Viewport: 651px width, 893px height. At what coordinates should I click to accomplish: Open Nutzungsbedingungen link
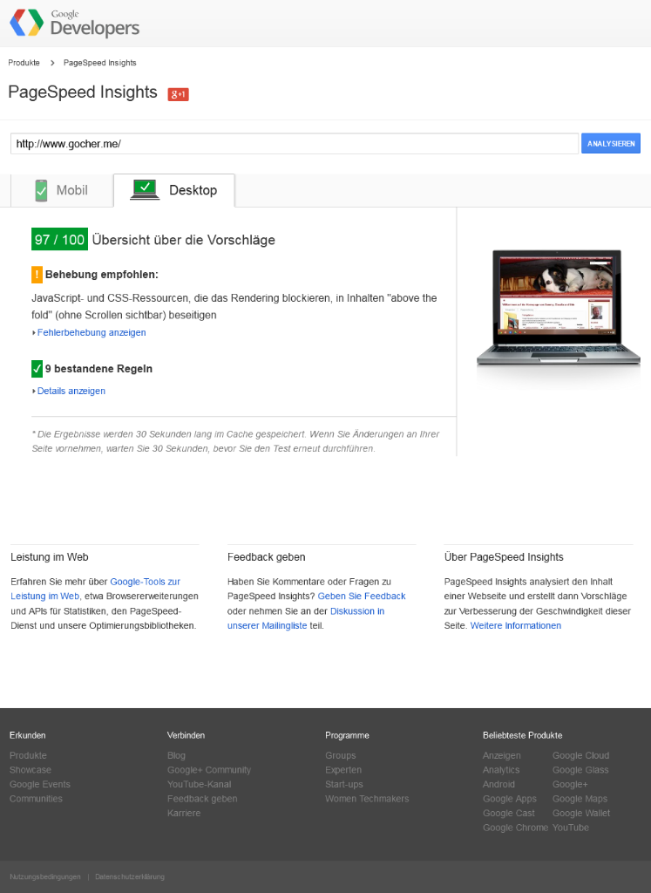45,876
